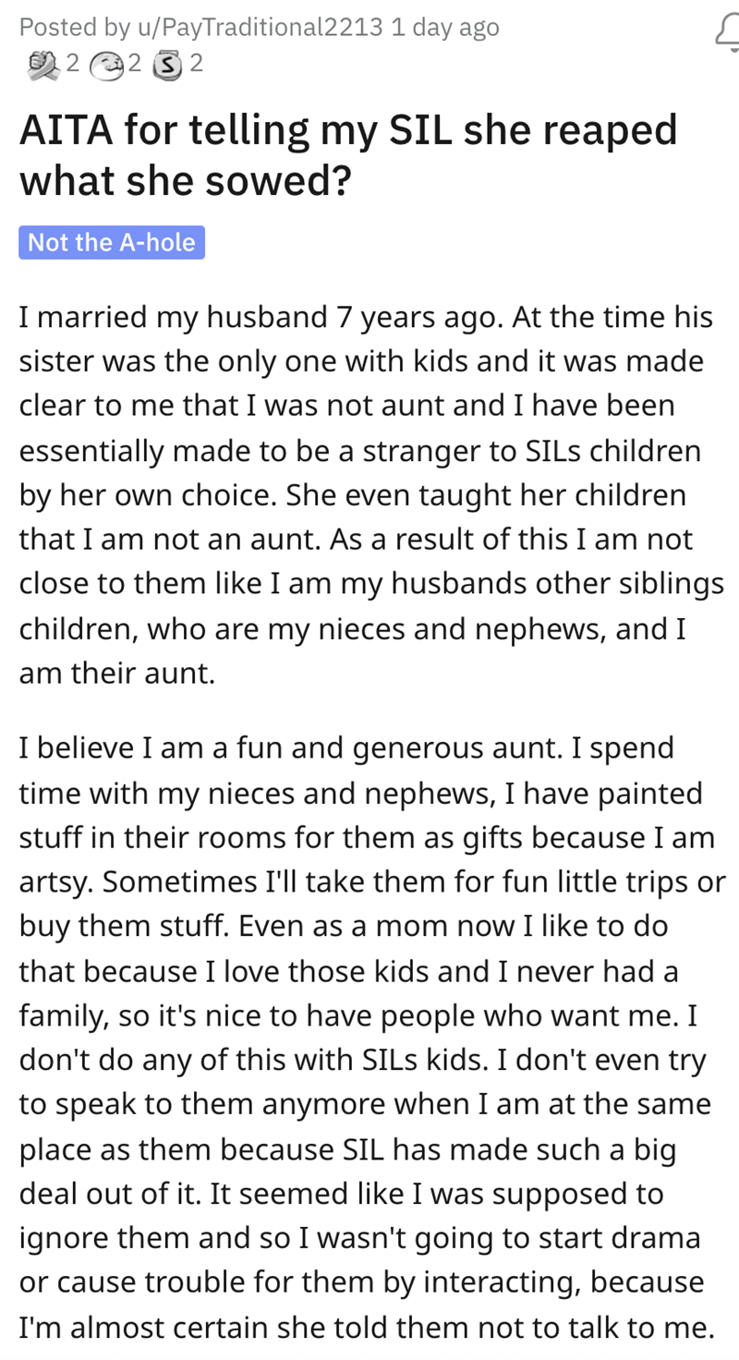Click the handshake award icon
The width and height of the screenshot is (739, 1360).
tap(42, 63)
